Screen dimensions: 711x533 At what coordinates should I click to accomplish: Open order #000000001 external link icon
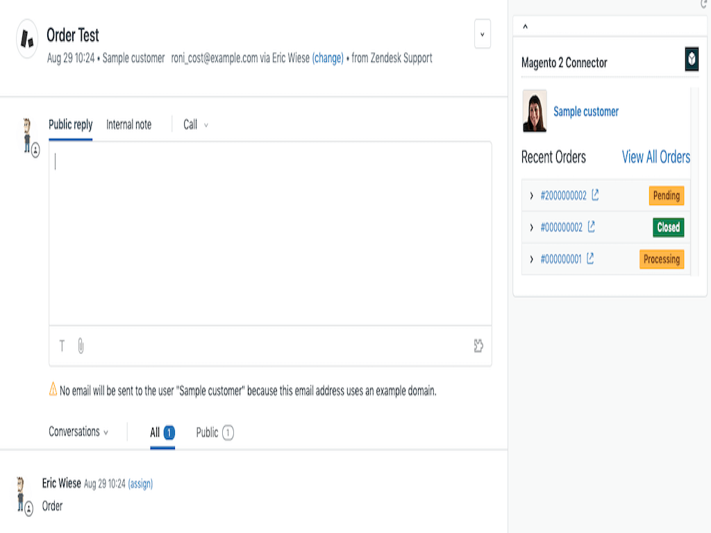pos(590,259)
